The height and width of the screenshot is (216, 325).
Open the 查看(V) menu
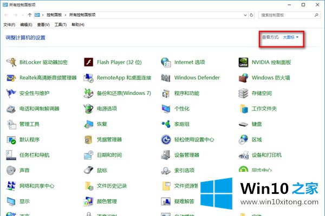coord(43,25)
